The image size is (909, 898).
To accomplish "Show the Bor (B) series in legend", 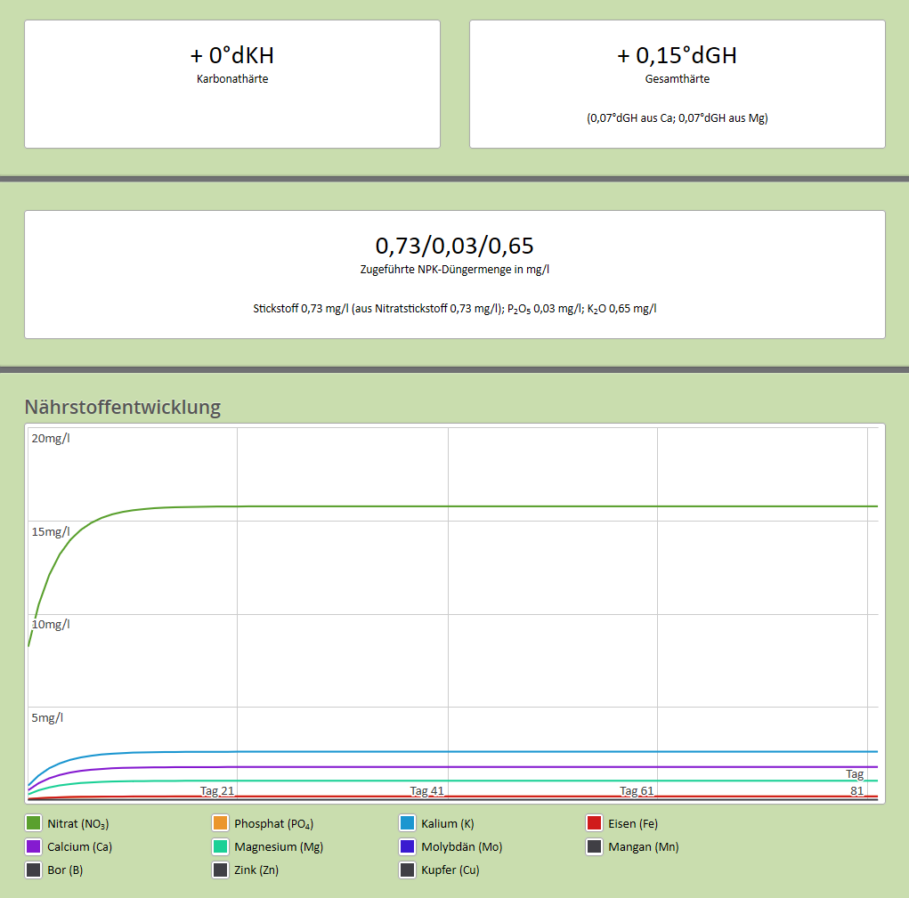I will (x=34, y=870).
